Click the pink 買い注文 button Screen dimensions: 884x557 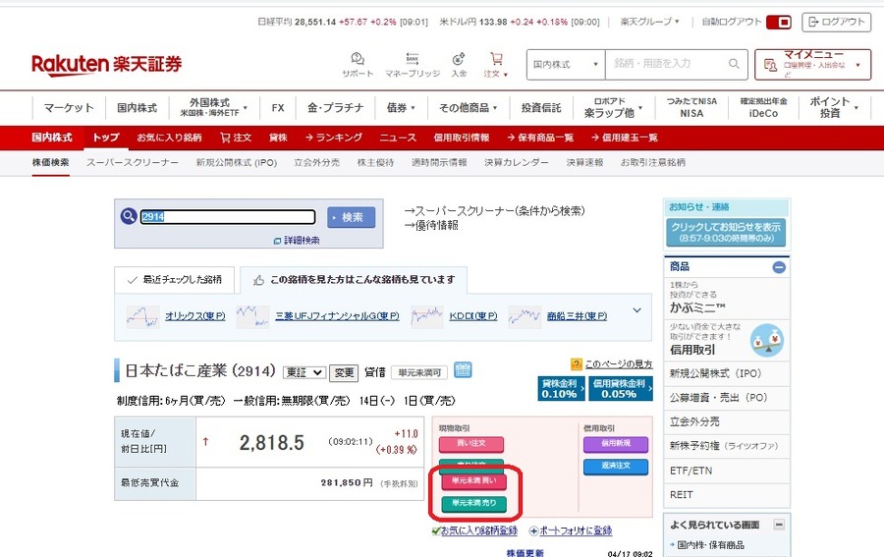click(x=471, y=444)
